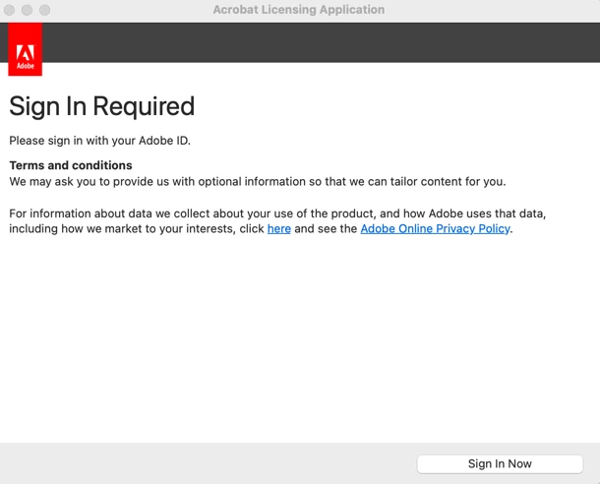
Task: Click the red Adobe logo
Action: [26, 49]
